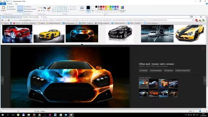Pick the green color swatch
Image resolution: width=208 pixels, height=117 pixels.
coord(110,7)
